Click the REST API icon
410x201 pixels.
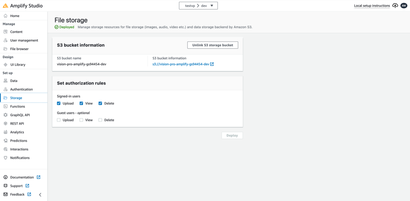5,123
